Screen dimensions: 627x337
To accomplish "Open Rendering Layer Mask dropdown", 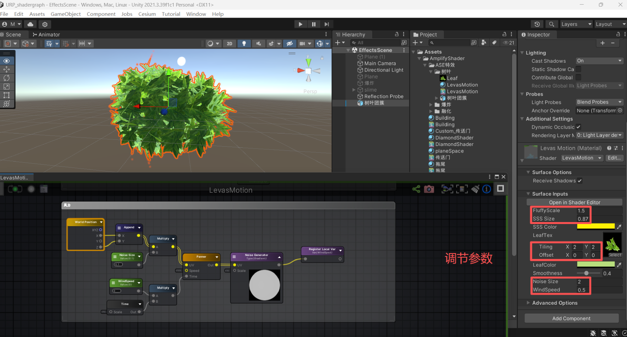I will (x=599, y=135).
